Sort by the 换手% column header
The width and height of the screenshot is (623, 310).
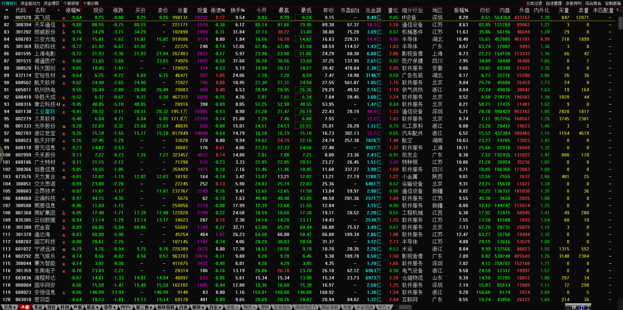point(237,10)
